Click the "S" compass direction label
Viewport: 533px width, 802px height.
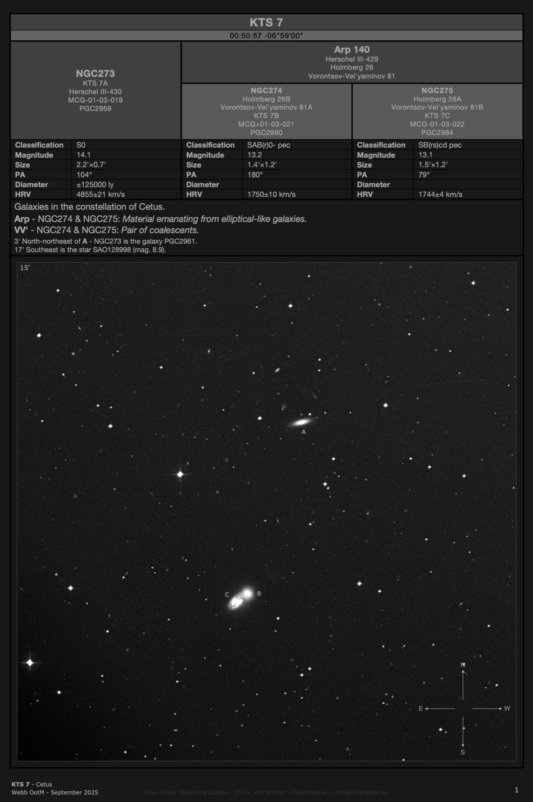pos(463,753)
